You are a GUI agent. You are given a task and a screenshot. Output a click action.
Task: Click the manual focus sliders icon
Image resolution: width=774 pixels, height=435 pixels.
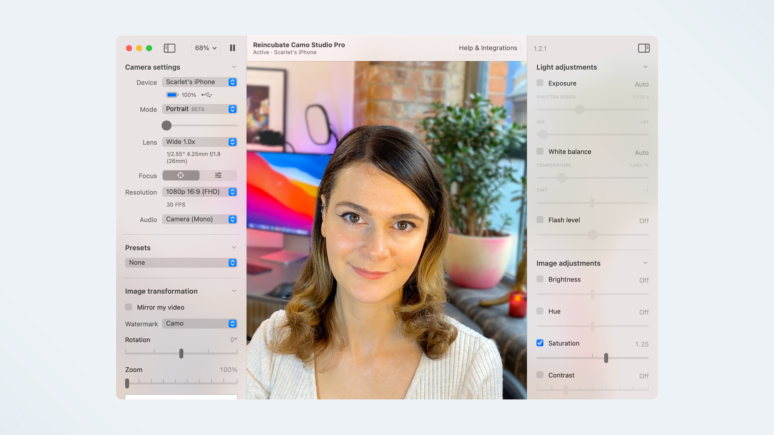218,175
